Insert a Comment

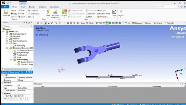click(90, 14)
